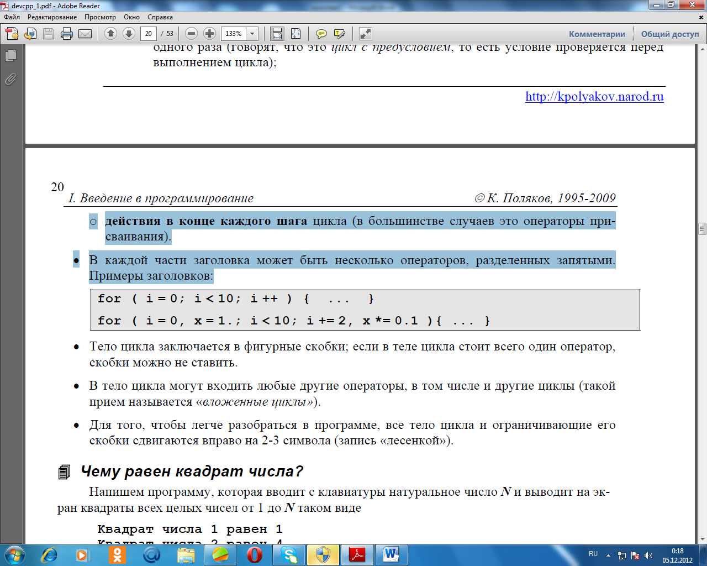Click the email envelope icon
Image resolution: width=707 pixels, height=566 pixels.
(x=85, y=34)
